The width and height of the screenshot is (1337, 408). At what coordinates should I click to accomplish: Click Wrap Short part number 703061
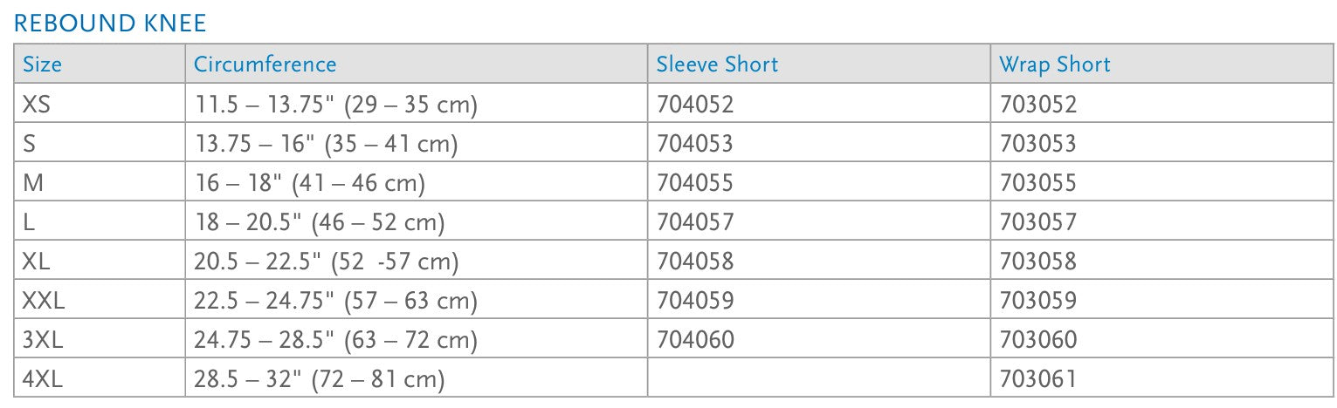coord(1038,379)
